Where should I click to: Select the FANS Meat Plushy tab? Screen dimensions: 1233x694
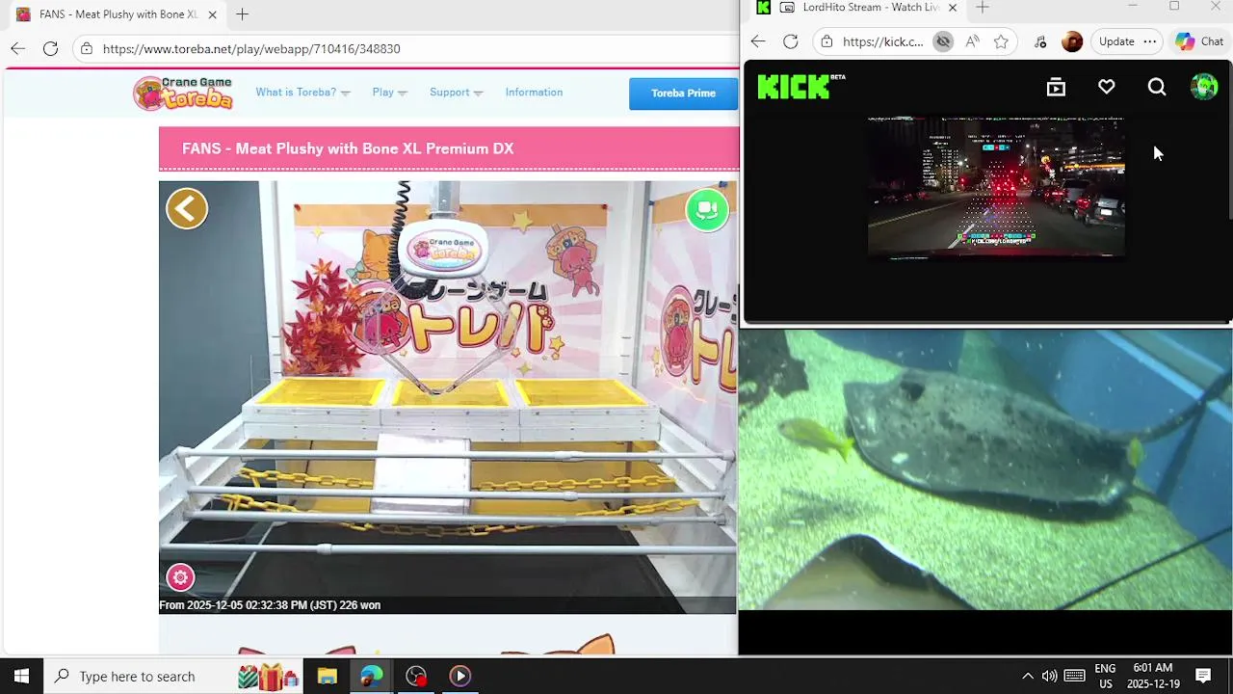(x=118, y=14)
